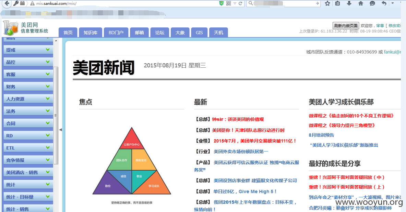Image resolution: width=406 pixels, height=212 pixels.
Task: Click the green shield icon in address bar
Action: click(222, 3)
